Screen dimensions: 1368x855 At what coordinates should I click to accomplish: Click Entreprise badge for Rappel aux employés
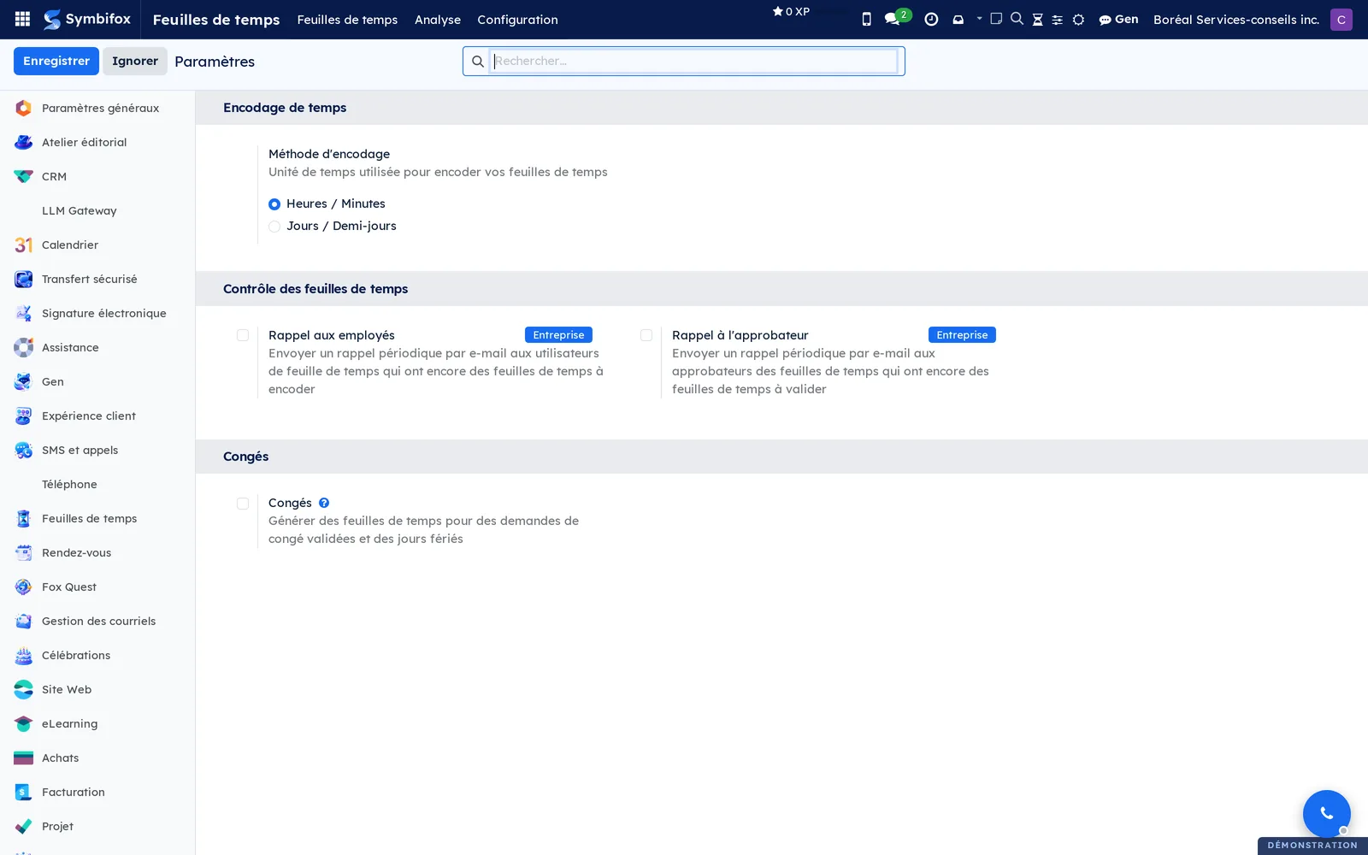[558, 335]
